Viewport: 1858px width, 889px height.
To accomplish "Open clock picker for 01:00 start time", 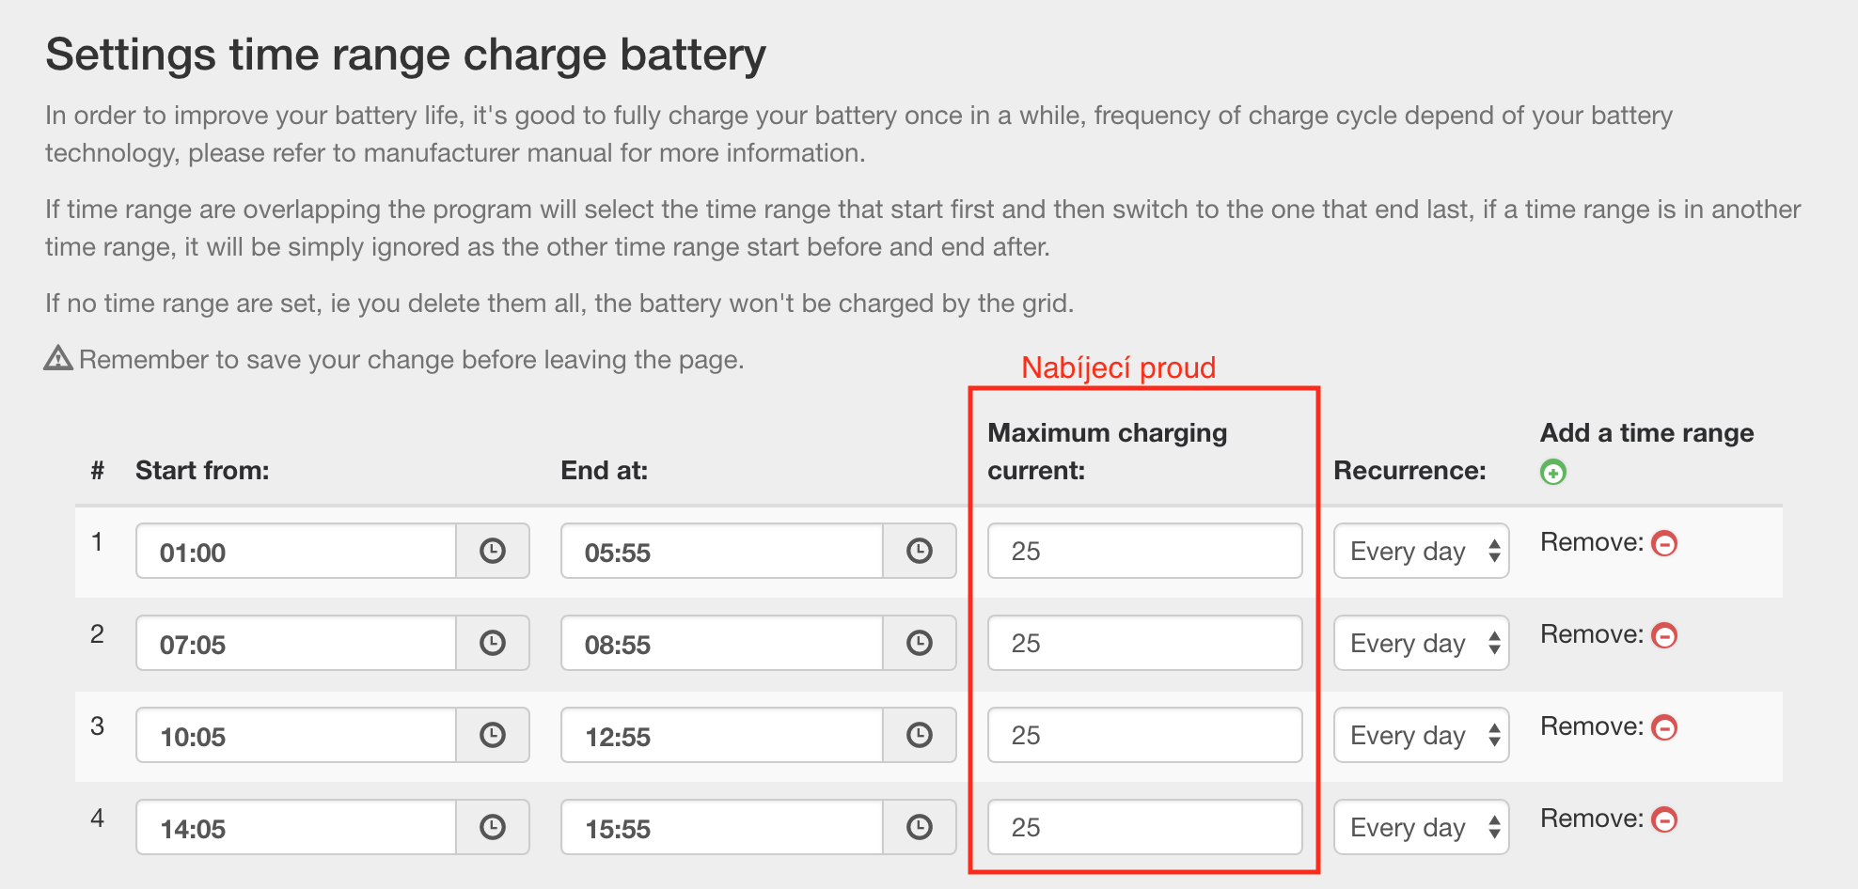I will [x=493, y=551].
